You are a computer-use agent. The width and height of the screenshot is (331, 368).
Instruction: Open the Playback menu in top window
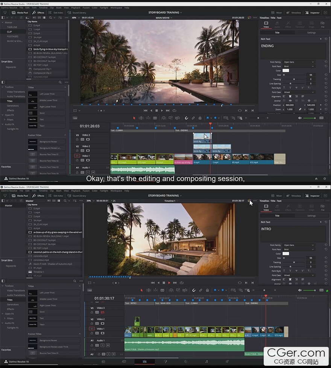76,8
